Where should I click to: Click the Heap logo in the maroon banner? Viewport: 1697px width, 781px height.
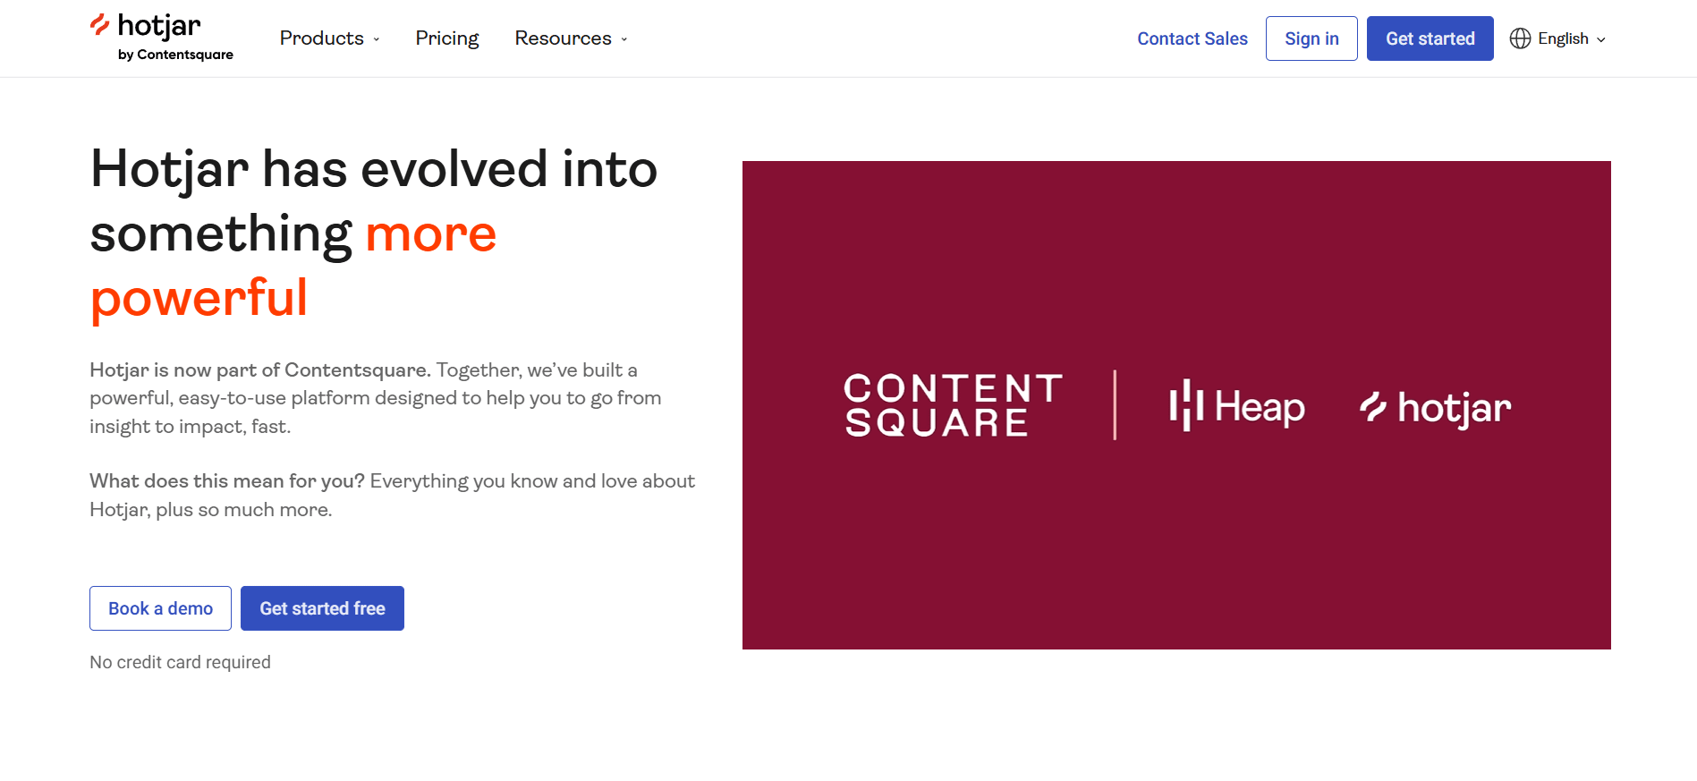tap(1236, 407)
